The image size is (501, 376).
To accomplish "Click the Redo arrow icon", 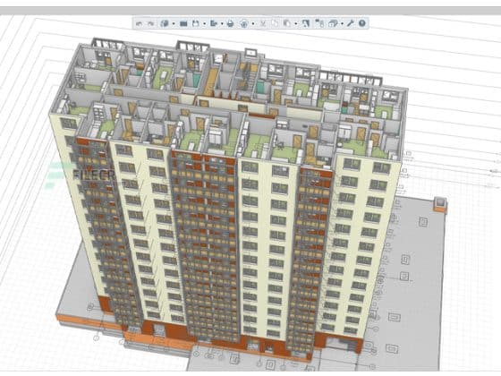I will [151, 23].
